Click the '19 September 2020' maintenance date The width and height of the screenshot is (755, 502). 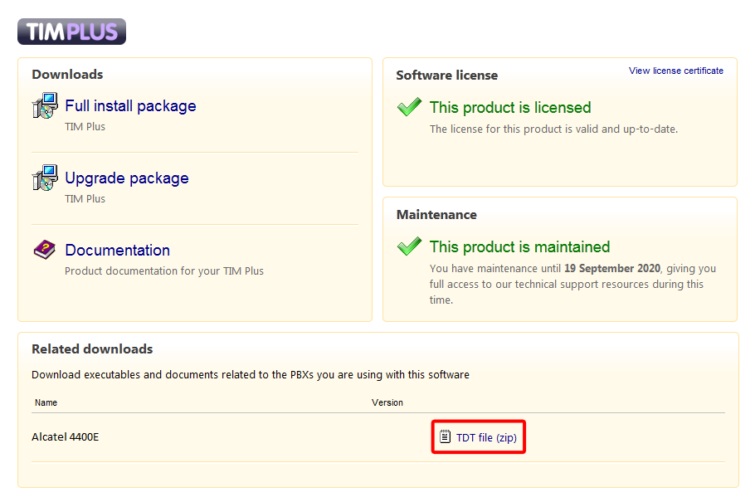612,268
